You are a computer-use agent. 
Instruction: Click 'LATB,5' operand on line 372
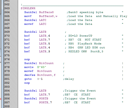click(x=45, y=44)
